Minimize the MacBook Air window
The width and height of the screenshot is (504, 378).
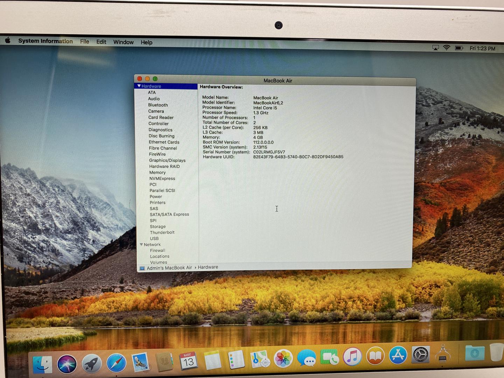[147, 79]
